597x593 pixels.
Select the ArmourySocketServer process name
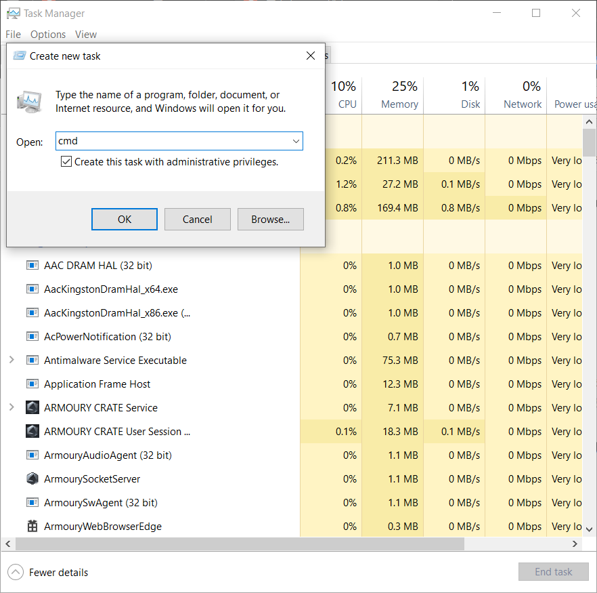[92, 478]
